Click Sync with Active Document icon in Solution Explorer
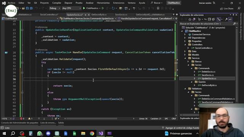 tap(205, 19)
